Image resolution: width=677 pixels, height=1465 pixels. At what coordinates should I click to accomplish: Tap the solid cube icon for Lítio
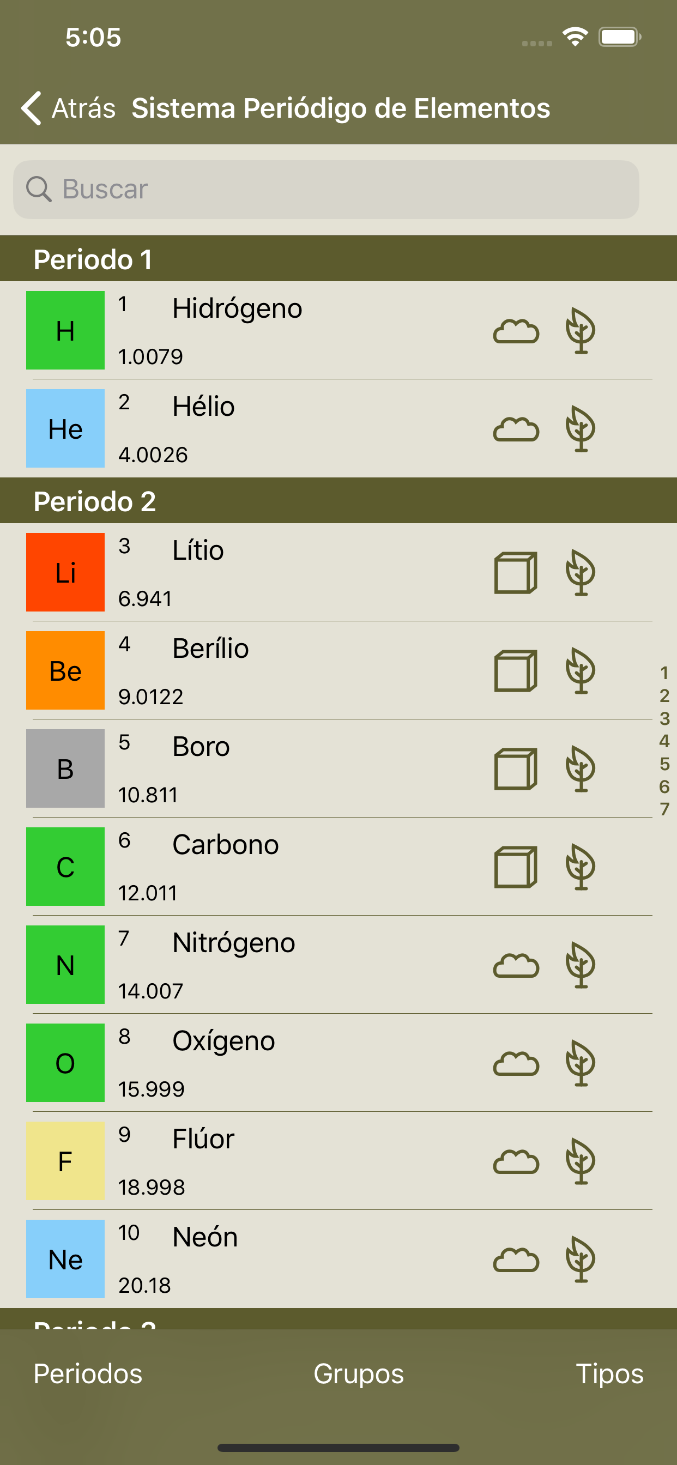click(x=516, y=573)
